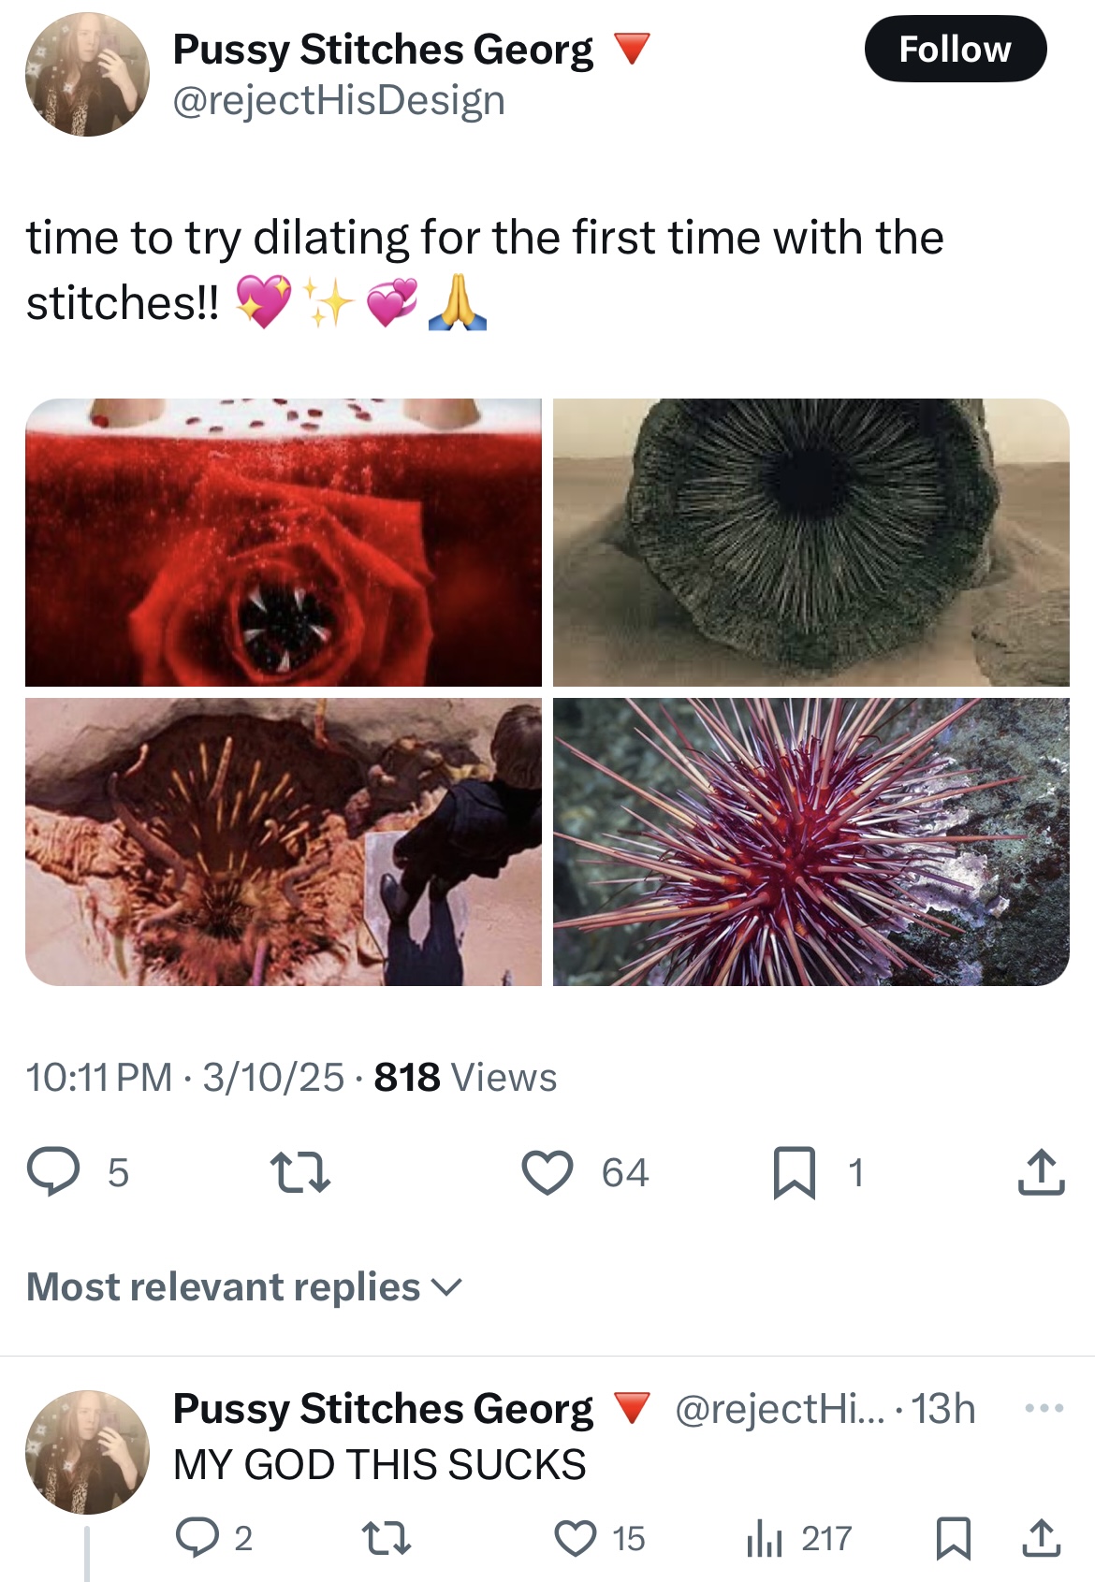Open the reply author's avatar
1095x1582 pixels.
(87, 1451)
